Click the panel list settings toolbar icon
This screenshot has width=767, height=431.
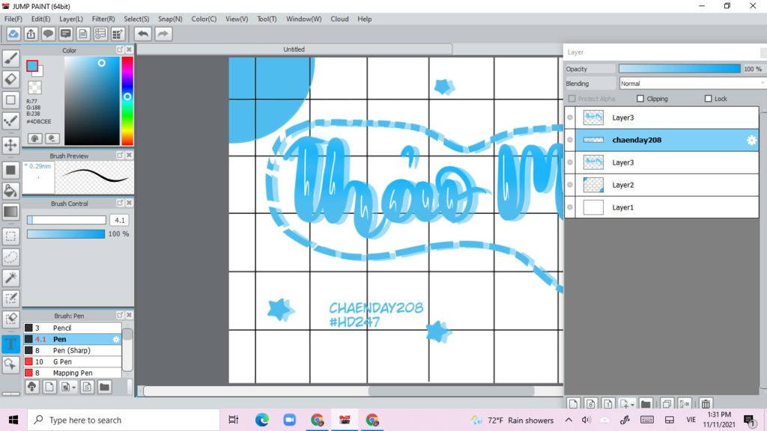tap(100, 34)
